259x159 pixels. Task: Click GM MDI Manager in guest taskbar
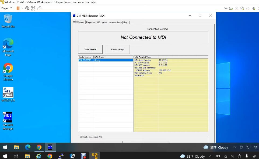click(x=50, y=147)
